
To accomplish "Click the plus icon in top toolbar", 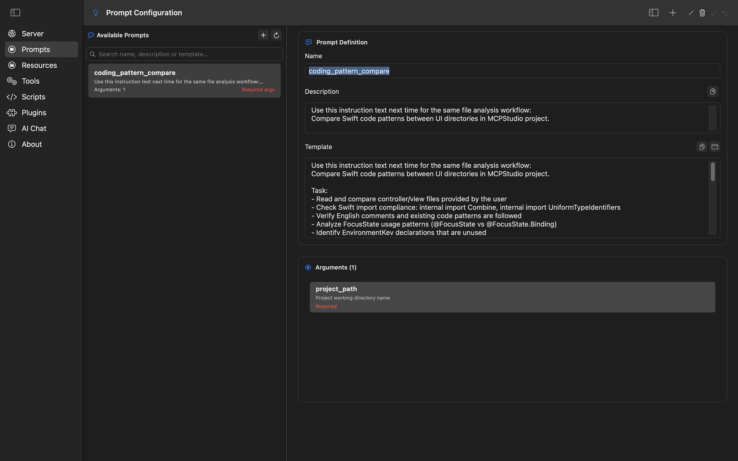I will (673, 13).
